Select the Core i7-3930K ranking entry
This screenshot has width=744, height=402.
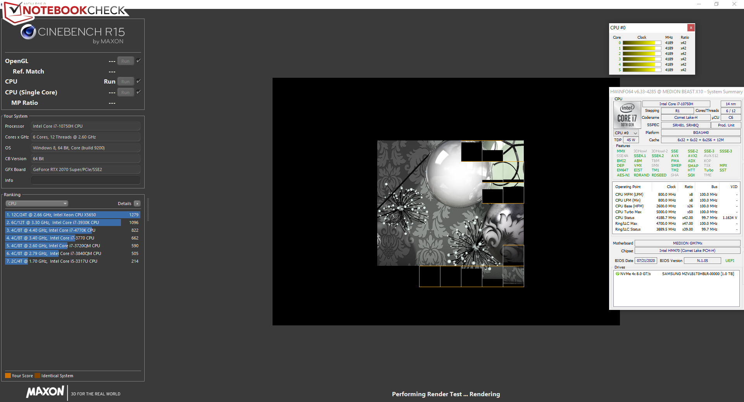[73, 222]
